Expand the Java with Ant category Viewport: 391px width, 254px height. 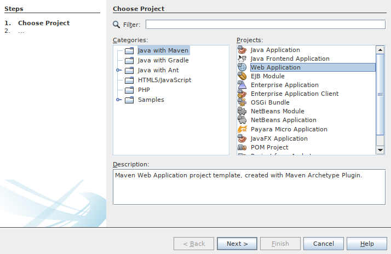[118, 71]
